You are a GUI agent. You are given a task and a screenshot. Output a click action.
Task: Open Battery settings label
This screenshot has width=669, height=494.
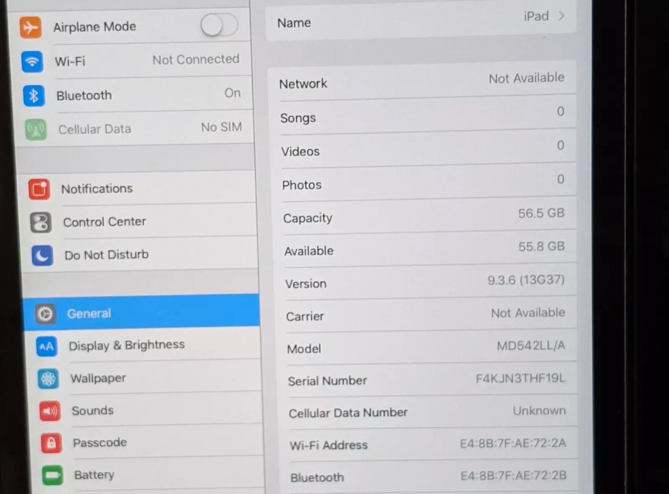(94, 475)
